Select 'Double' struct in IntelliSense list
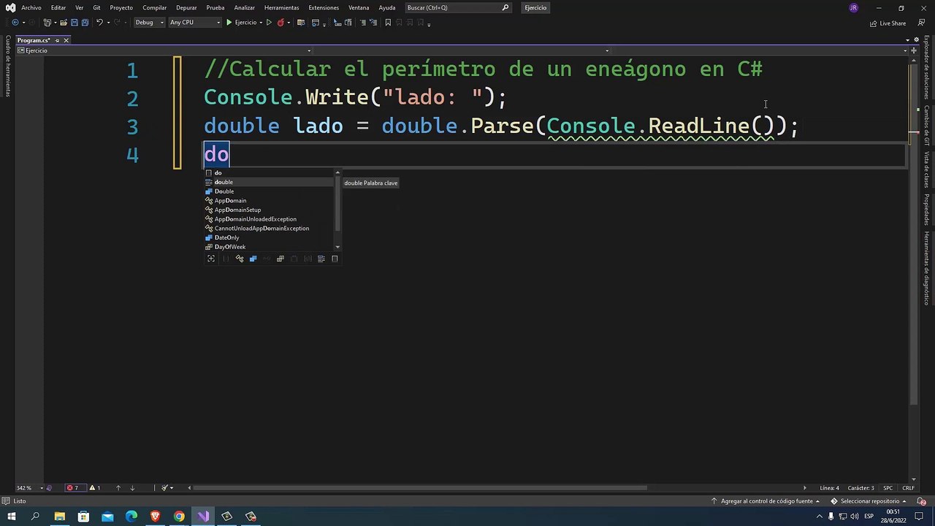 269,191
